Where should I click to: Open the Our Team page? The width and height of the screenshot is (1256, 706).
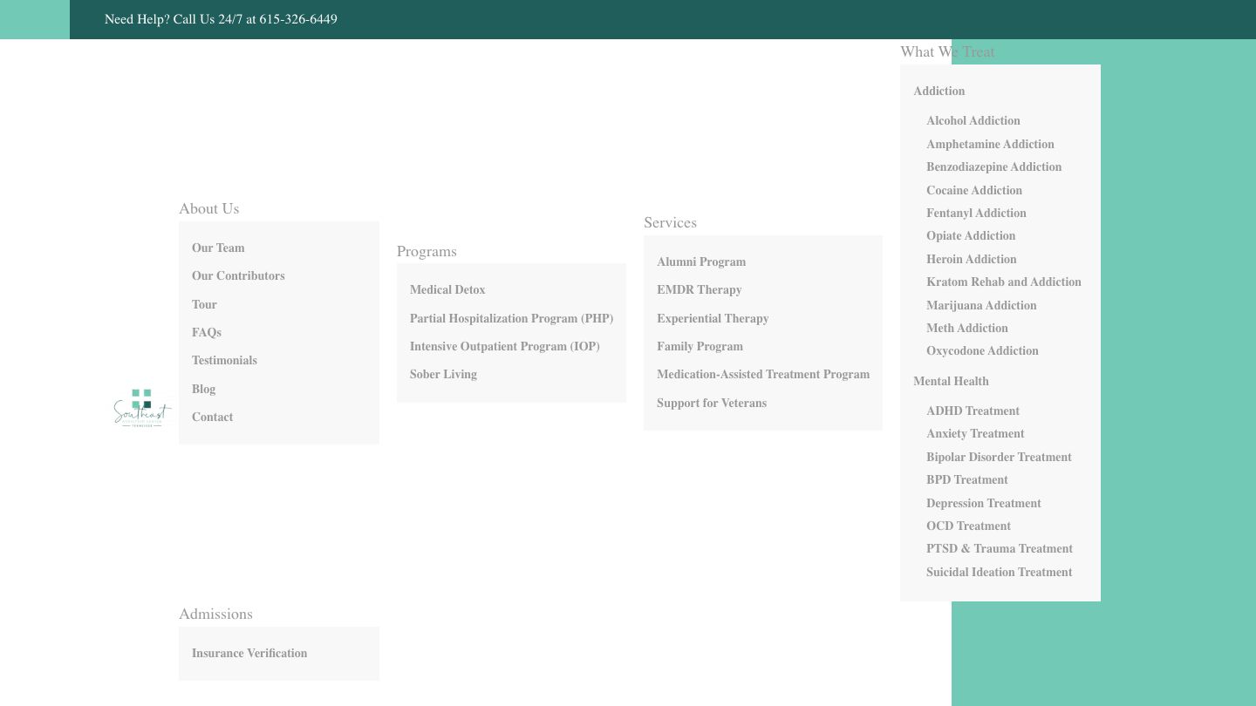(x=218, y=248)
